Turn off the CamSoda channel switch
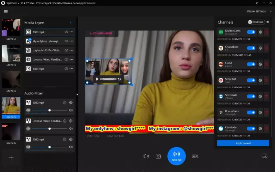The width and height of the screenshot is (275, 172). pyautogui.click(x=251, y=128)
